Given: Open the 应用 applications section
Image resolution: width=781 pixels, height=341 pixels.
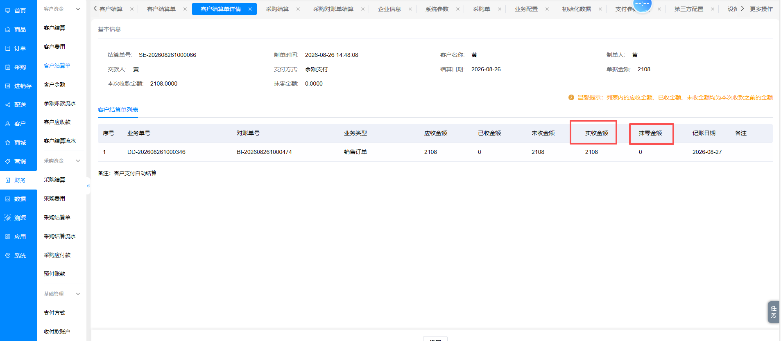Looking at the screenshot, I should [x=18, y=237].
